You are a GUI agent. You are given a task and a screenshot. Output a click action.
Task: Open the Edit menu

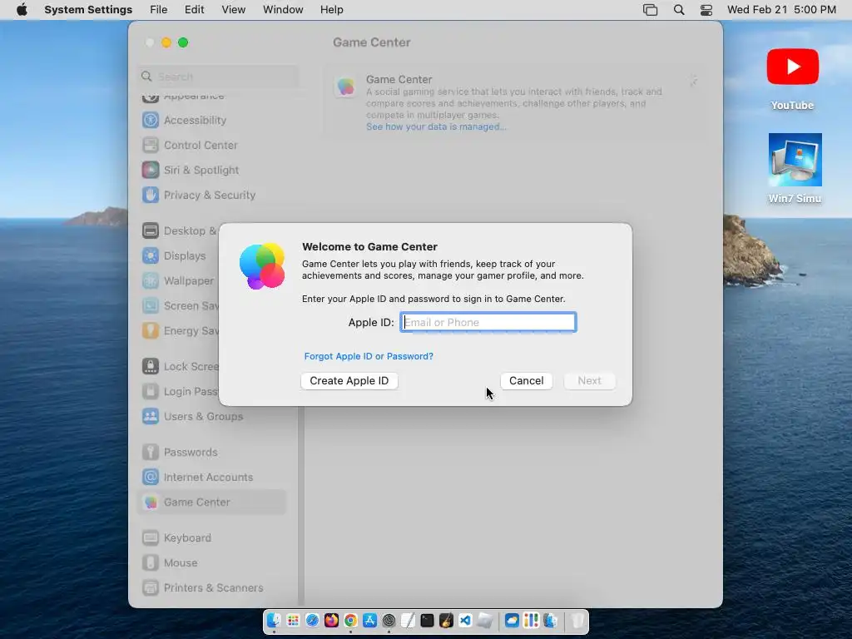(194, 10)
